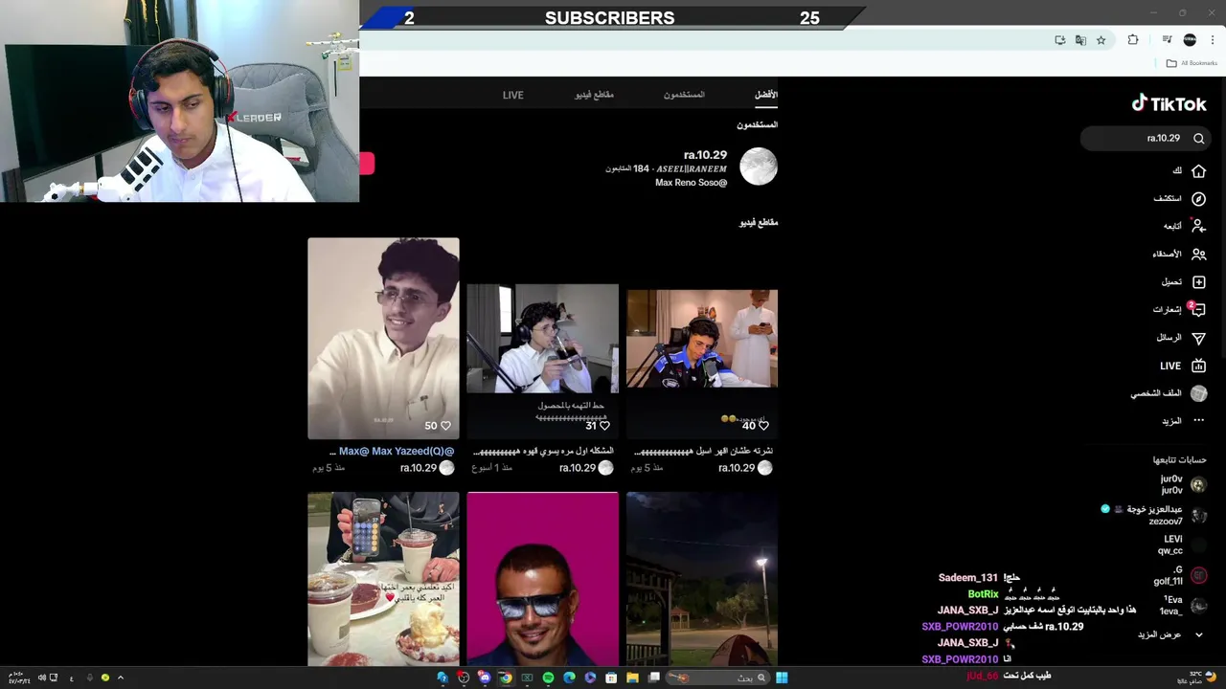Click the heart icon showing 40 likes
Image resolution: width=1226 pixels, height=689 pixels.
tap(763, 426)
